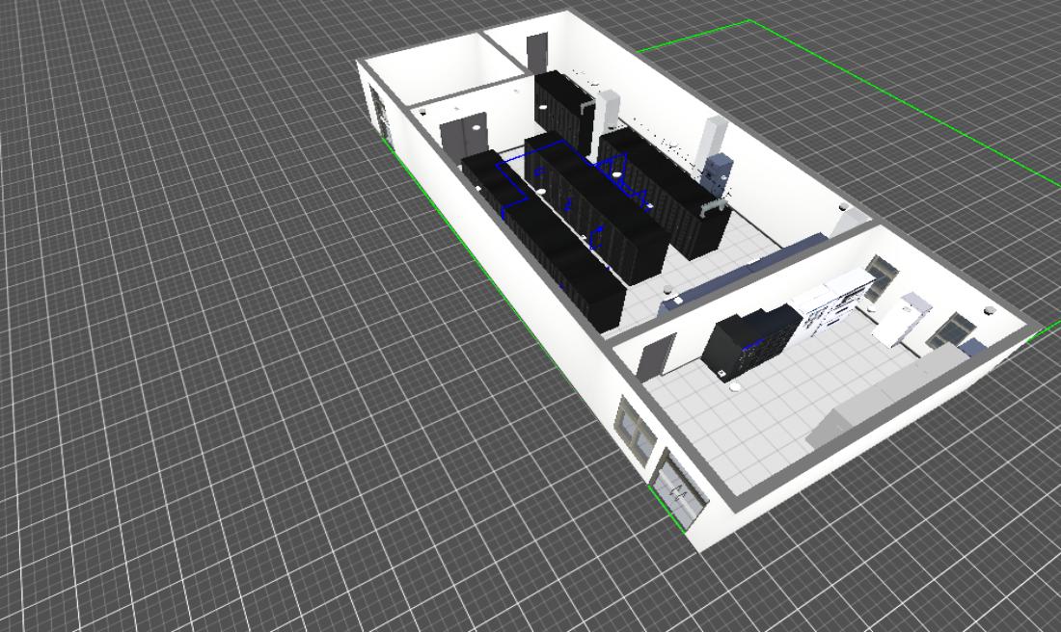The width and height of the screenshot is (1061, 632).
Task: Select the blue-gray equipment unit by back wall
Action: (x=717, y=175)
